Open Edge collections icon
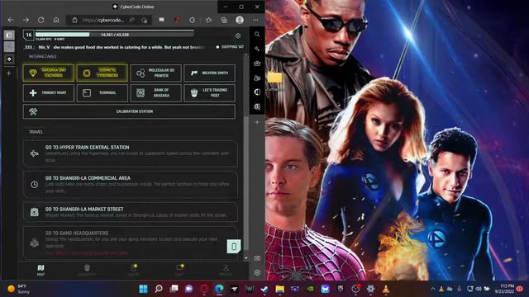529x297 pixels. click(x=224, y=20)
